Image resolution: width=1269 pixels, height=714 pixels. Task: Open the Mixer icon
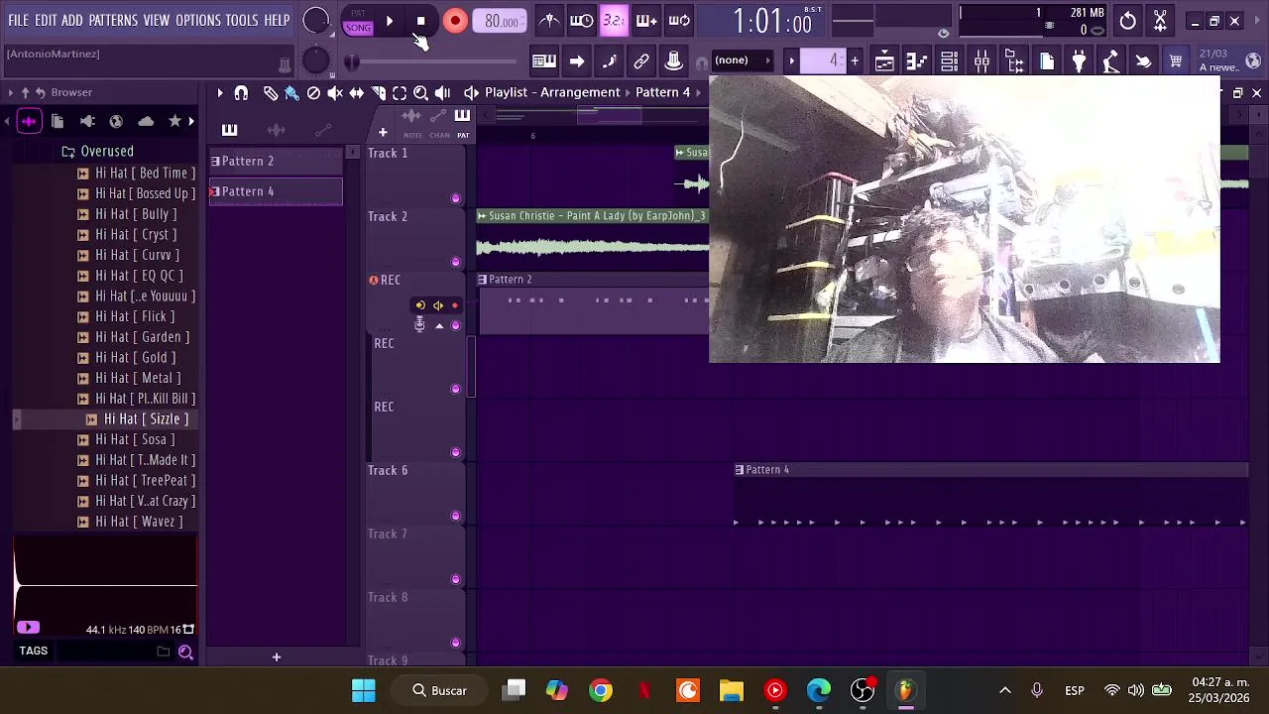click(x=981, y=61)
